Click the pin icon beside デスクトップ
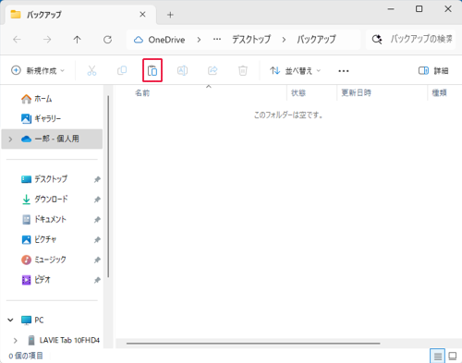Image resolution: width=462 pixels, height=363 pixels. pyautogui.click(x=97, y=179)
